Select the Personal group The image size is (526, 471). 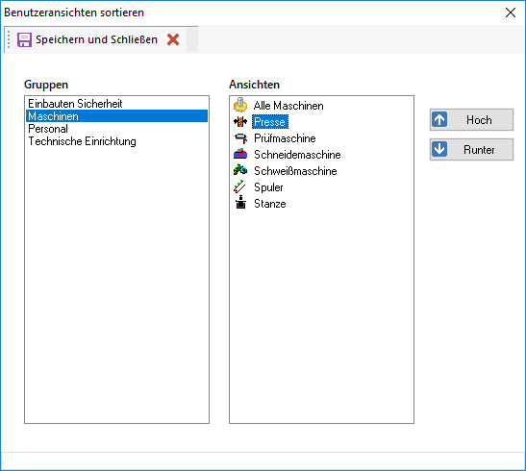(48, 129)
